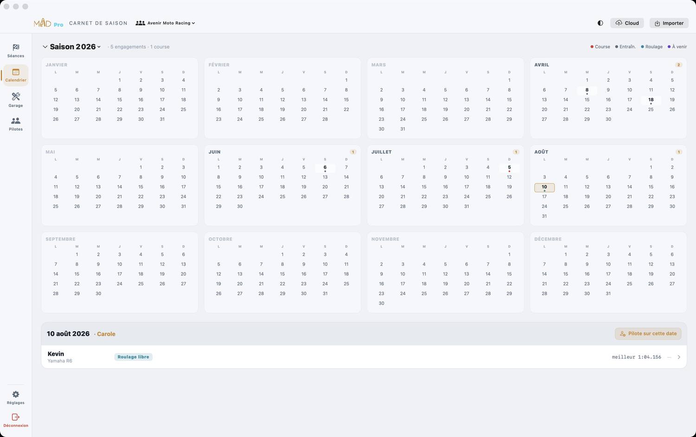The image size is (696, 437).
Task: Collapse calendar using chevron left of Saison 2026
Action: click(x=45, y=47)
